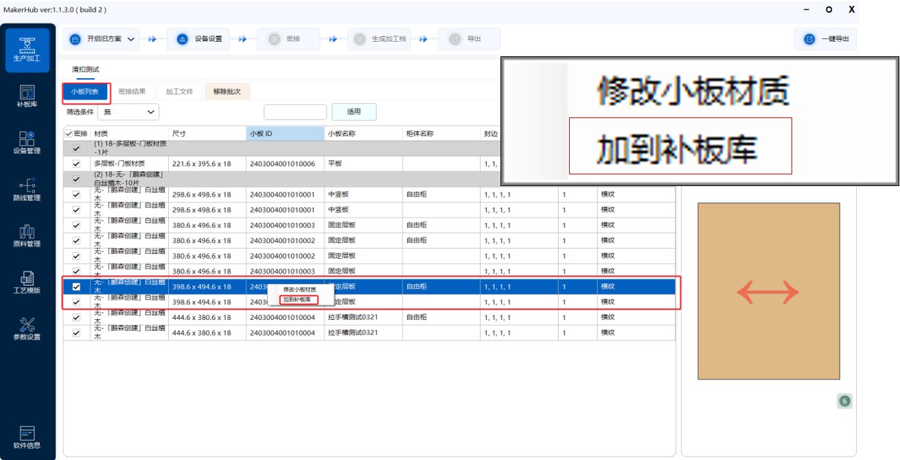Open 设备管理 device management icon

tap(27, 142)
